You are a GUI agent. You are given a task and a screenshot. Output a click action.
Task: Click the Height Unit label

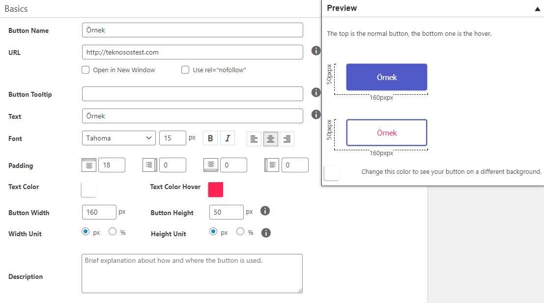(168, 234)
